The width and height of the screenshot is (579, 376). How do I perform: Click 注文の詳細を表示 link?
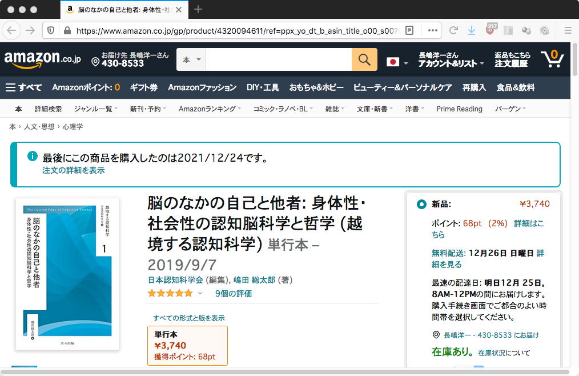click(x=74, y=170)
